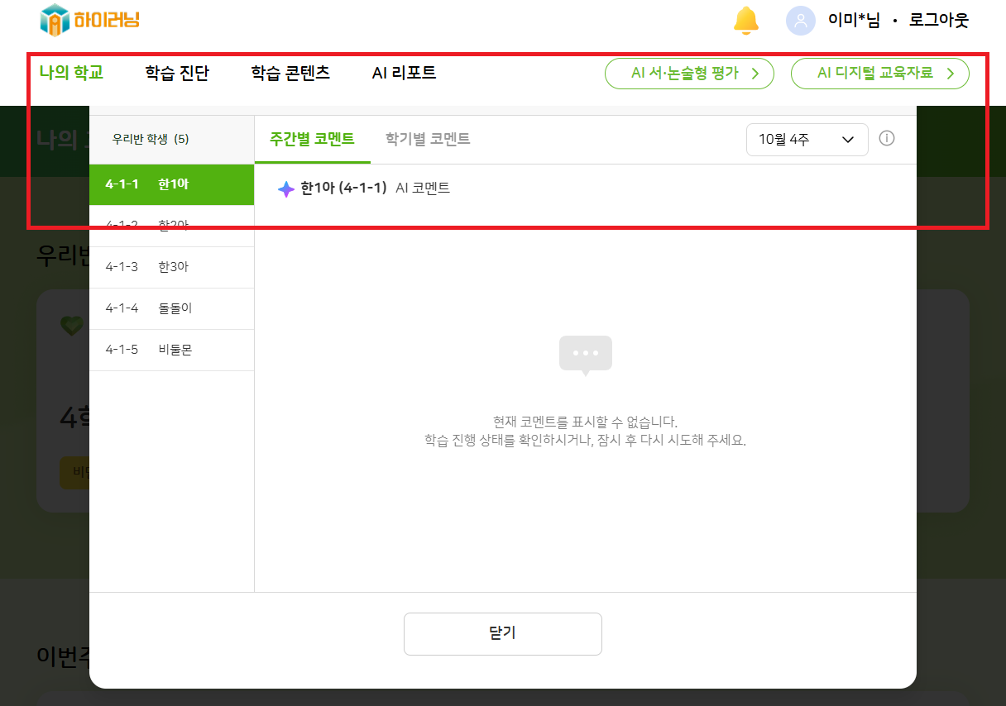1006x706 pixels.
Task: Switch to the 학기별 코멘트 tab
Action: pyautogui.click(x=428, y=139)
